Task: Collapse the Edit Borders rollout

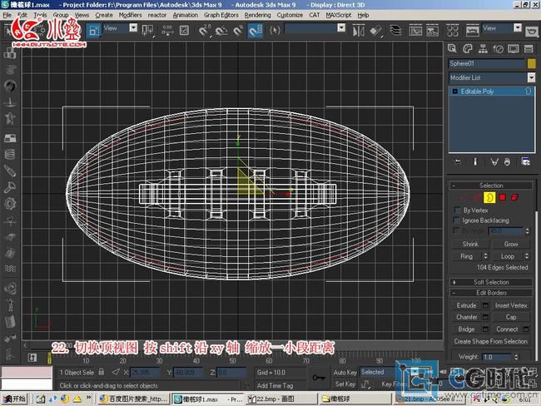Action: click(491, 293)
